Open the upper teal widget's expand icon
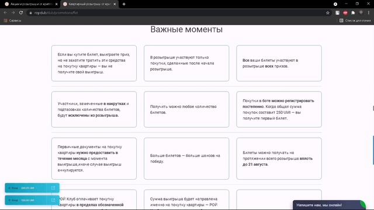The width and height of the screenshot is (374, 210). pos(53,188)
